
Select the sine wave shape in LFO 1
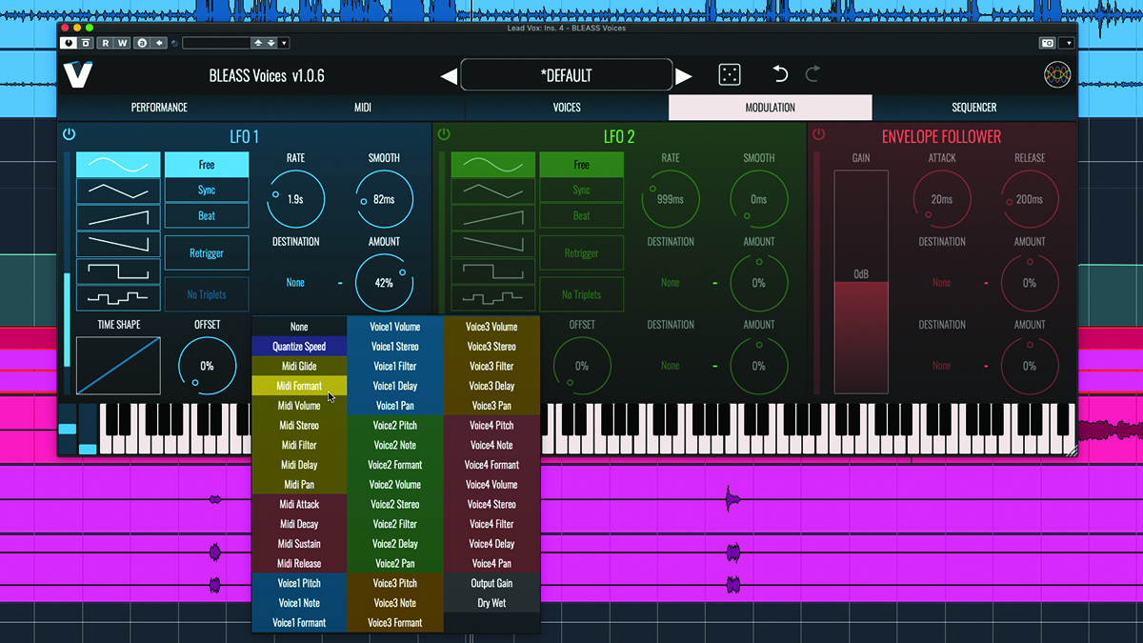tap(118, 164)
